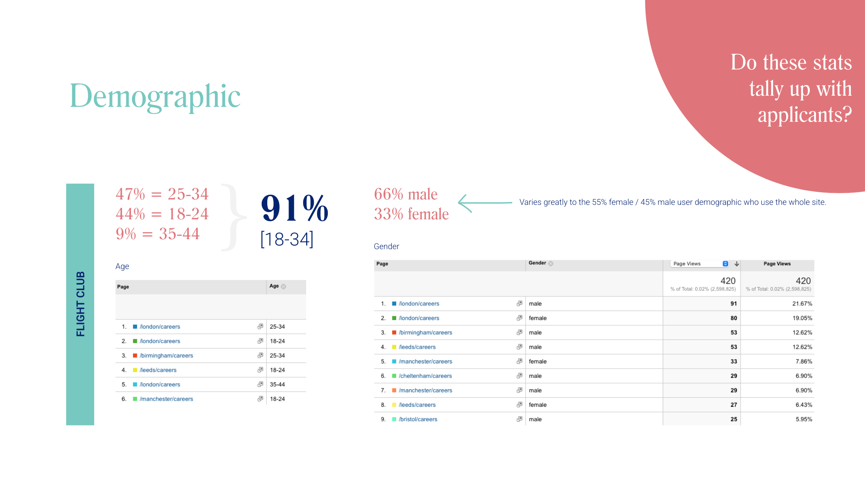
Task: Click the page views count 80
Action: click(x=734, y=318)
